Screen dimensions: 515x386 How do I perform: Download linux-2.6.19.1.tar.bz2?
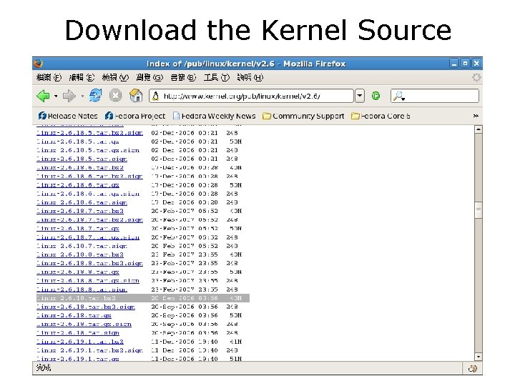coord(80,342)
